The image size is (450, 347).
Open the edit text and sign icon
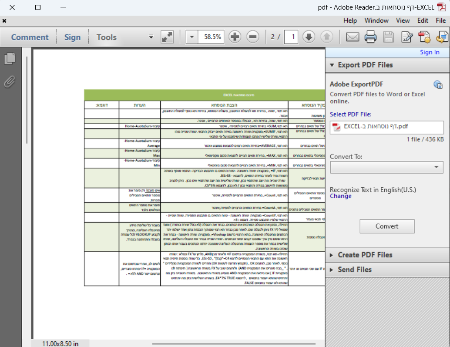[407, 37]
